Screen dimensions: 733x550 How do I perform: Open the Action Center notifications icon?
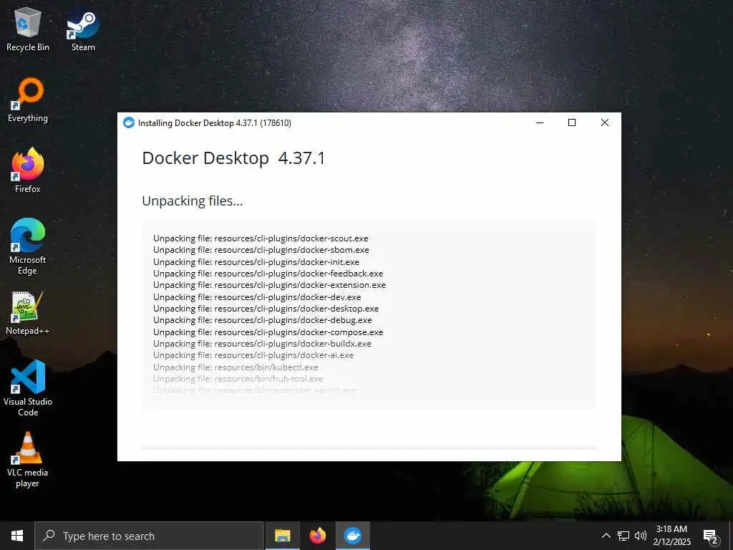[711, 536]
